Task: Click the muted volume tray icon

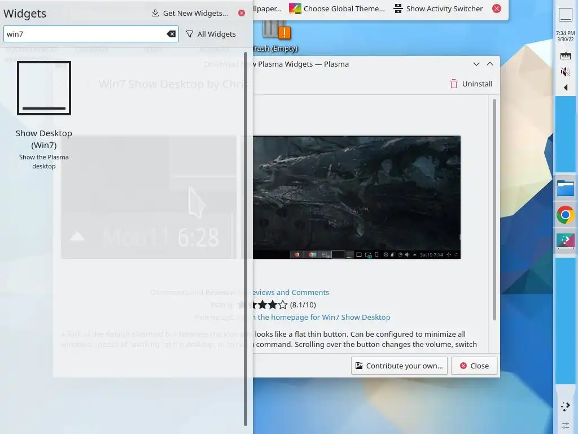Action: (x=566, y=72)
